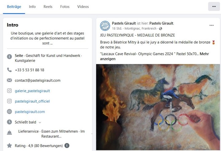
Task: Open the Pastels Girault profile picture
Action: click(x=105, y=26)
